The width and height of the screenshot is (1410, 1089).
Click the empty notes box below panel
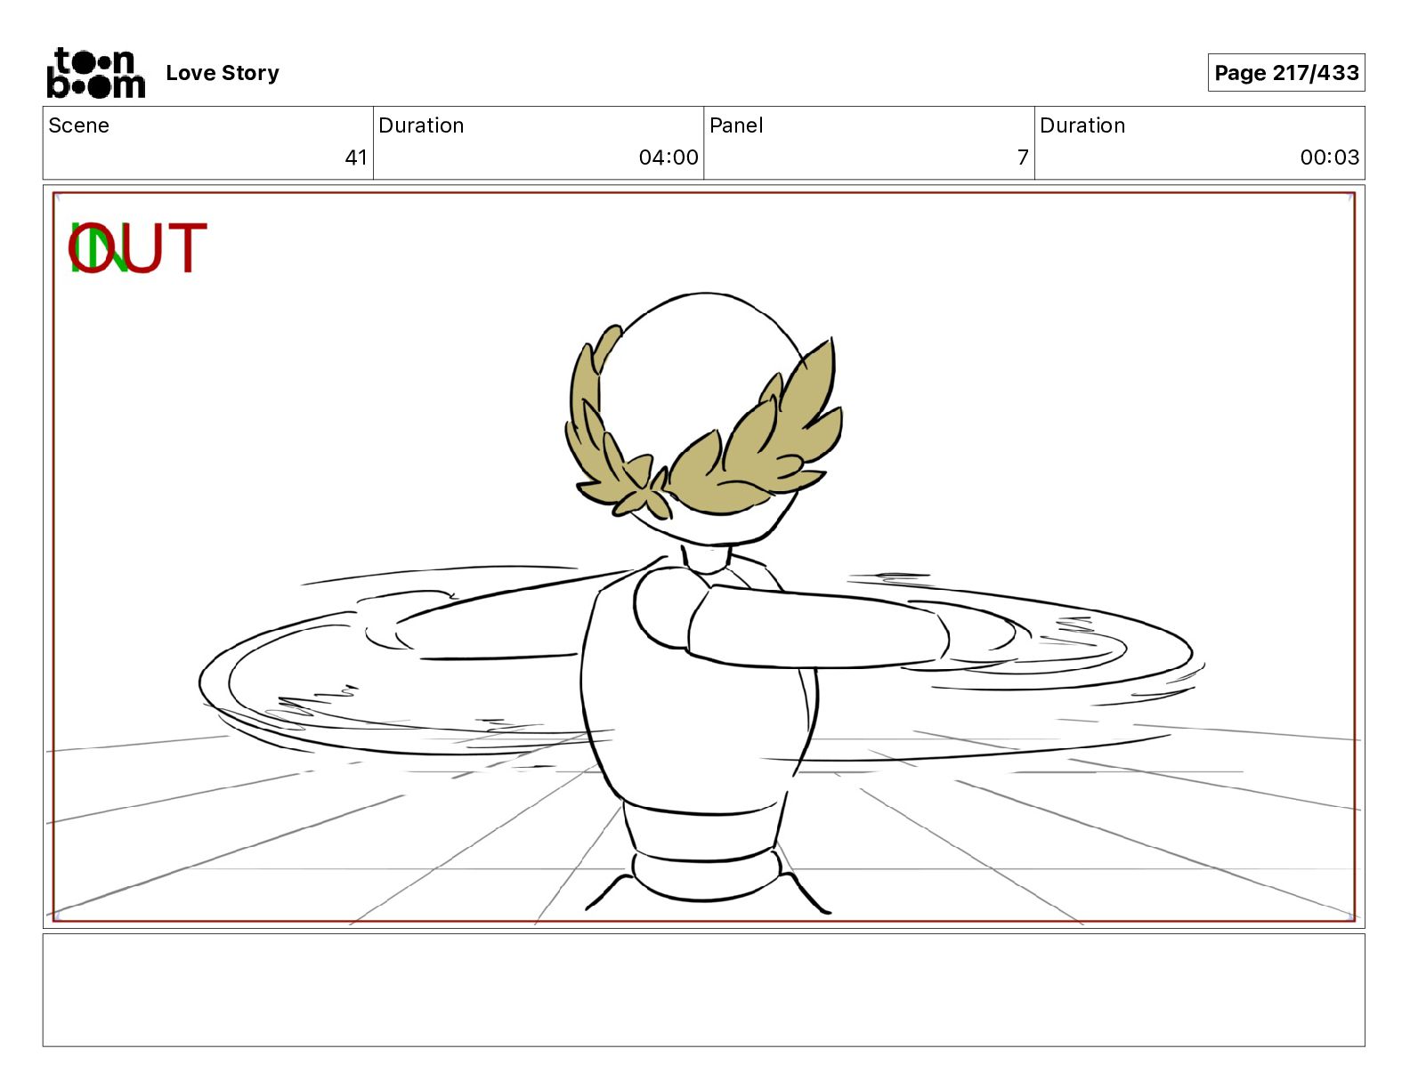tap(703, 990)
